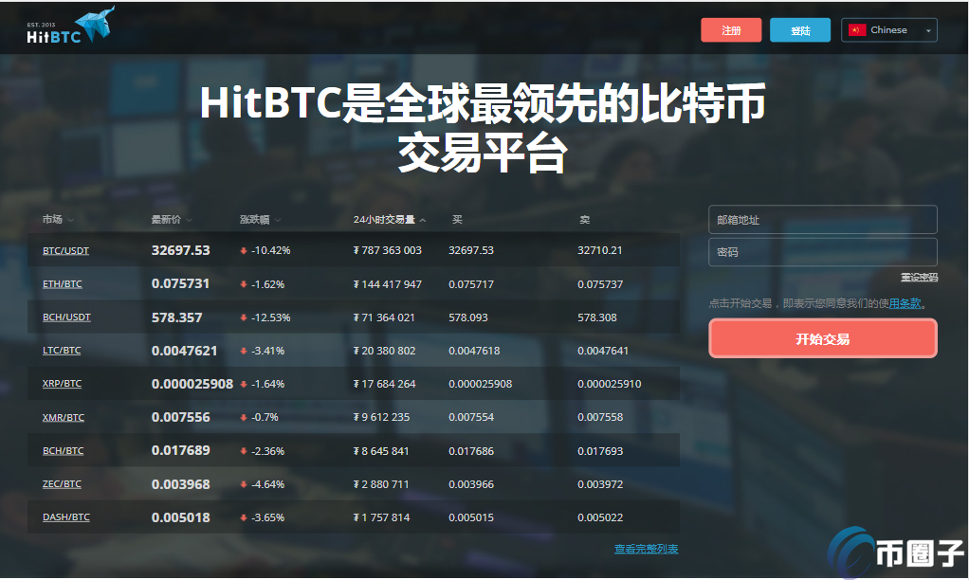Click the down arrow beside -1.62%
The width and height of the screenshot is (969, 580).
(244, 284)
